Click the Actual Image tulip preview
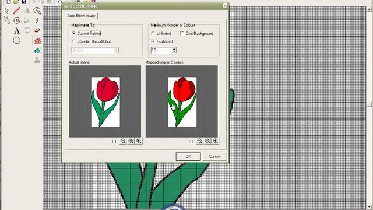This screenshot has width=373, height=210. (x=105, y=101)
